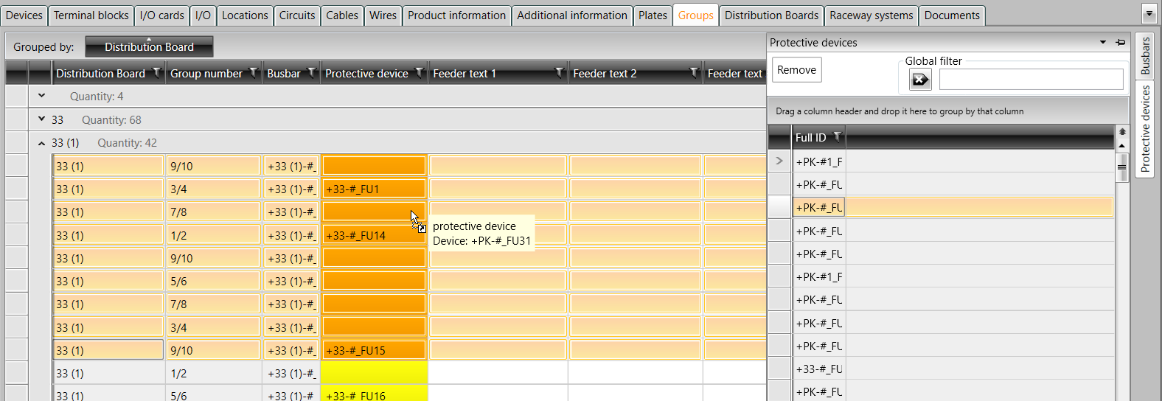This screenshot has height=401, width=1162.
Task: Click the Distribution Board grouping chip
Action: click(x=149, y=47)
